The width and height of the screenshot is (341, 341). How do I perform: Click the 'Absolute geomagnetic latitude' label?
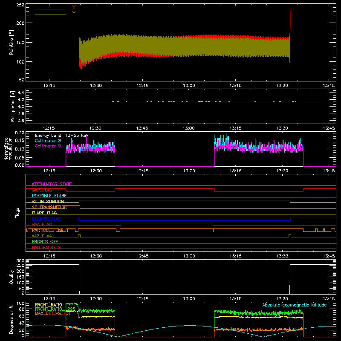point(295,305)
